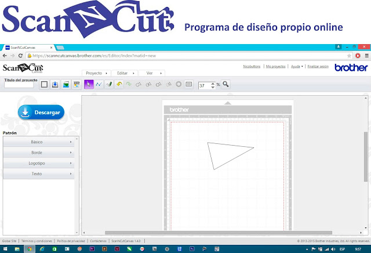Open the Contáctenos footer link
The image size is (371, 253).
(x=98, y=241)
